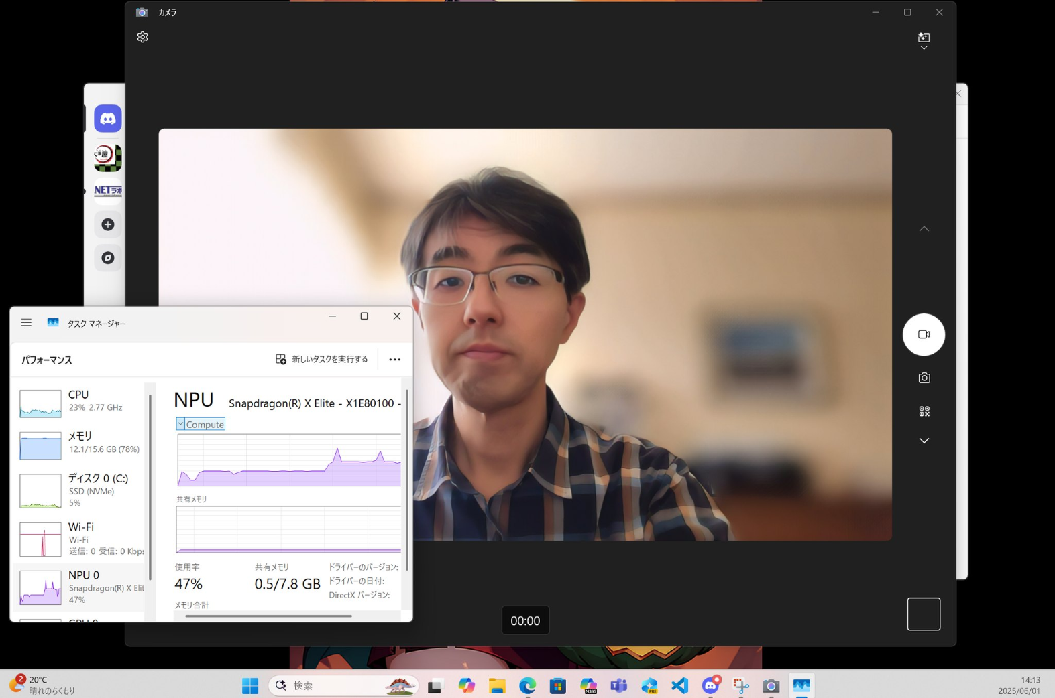Select Wi-Fi in the performance list

pyautogui.click(x=78, y=539)
